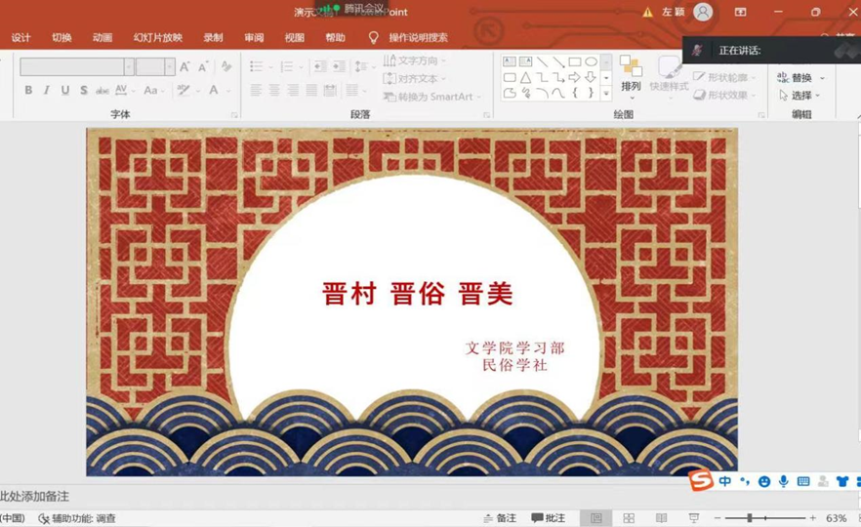The image size is (861, 527).
Task: Open the Quick Styles (快速样式) gallery
Action: click(669, 74)
